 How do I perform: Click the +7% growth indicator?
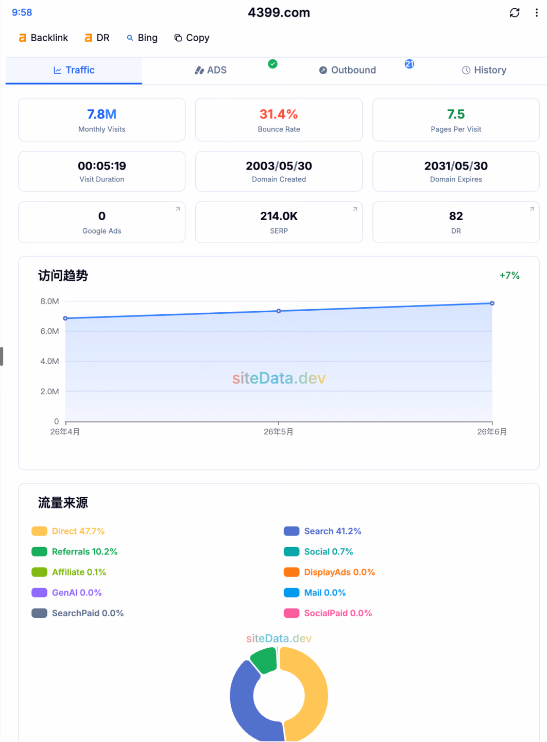pos(509,276)
